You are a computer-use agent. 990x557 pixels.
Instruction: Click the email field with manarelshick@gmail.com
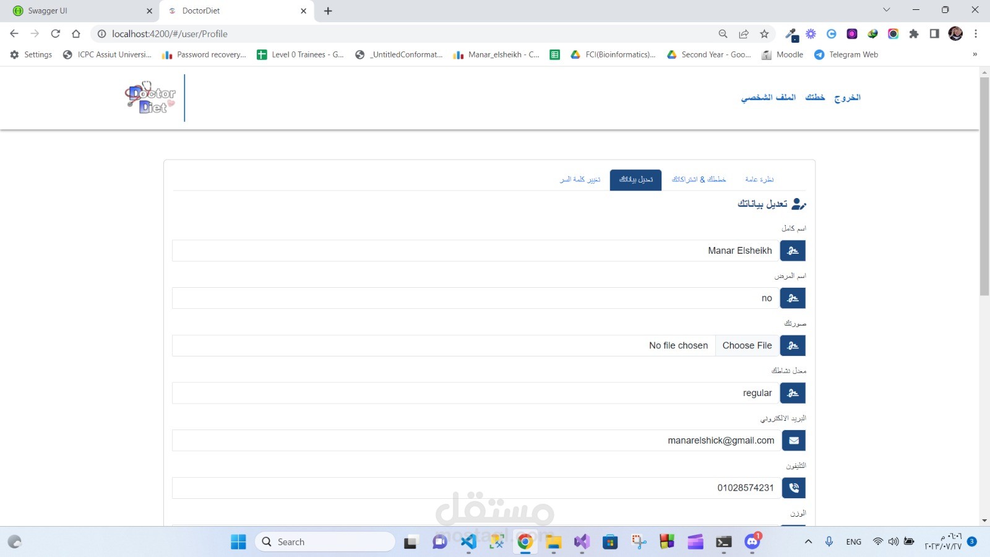(x=476, y=441)
